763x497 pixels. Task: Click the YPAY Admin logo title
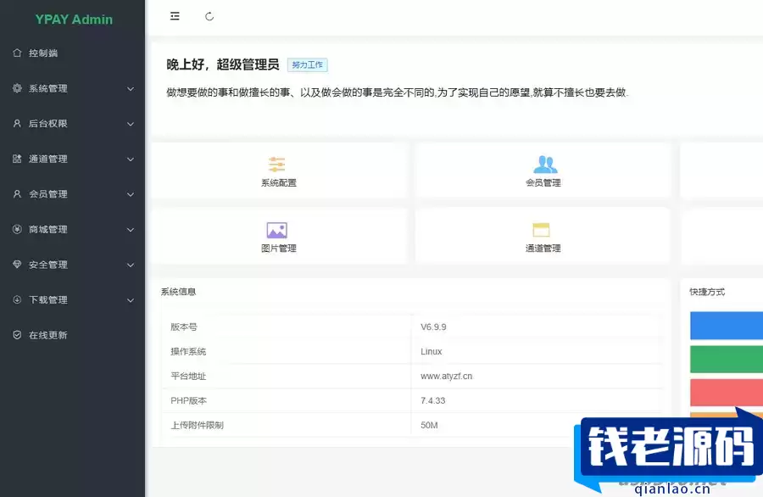click(74, 20)
